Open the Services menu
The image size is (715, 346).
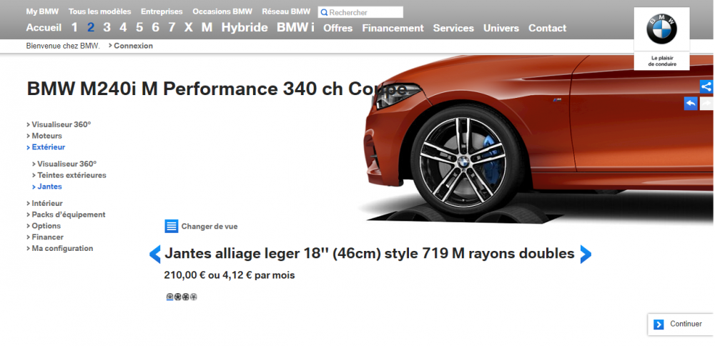tap(454, 29)
